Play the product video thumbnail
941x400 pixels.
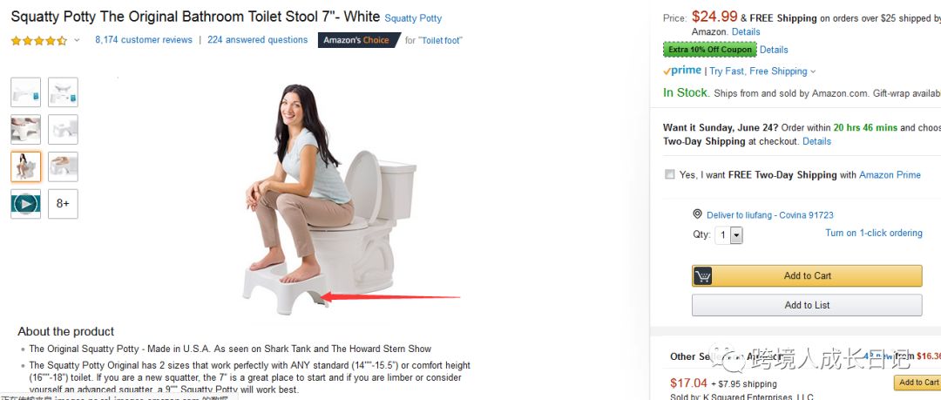pyautogui.click(x=26, y=204)
